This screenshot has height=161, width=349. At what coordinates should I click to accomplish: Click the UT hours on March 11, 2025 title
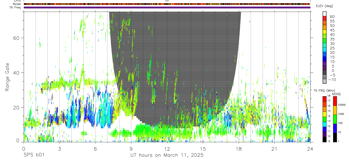point(167,155)
